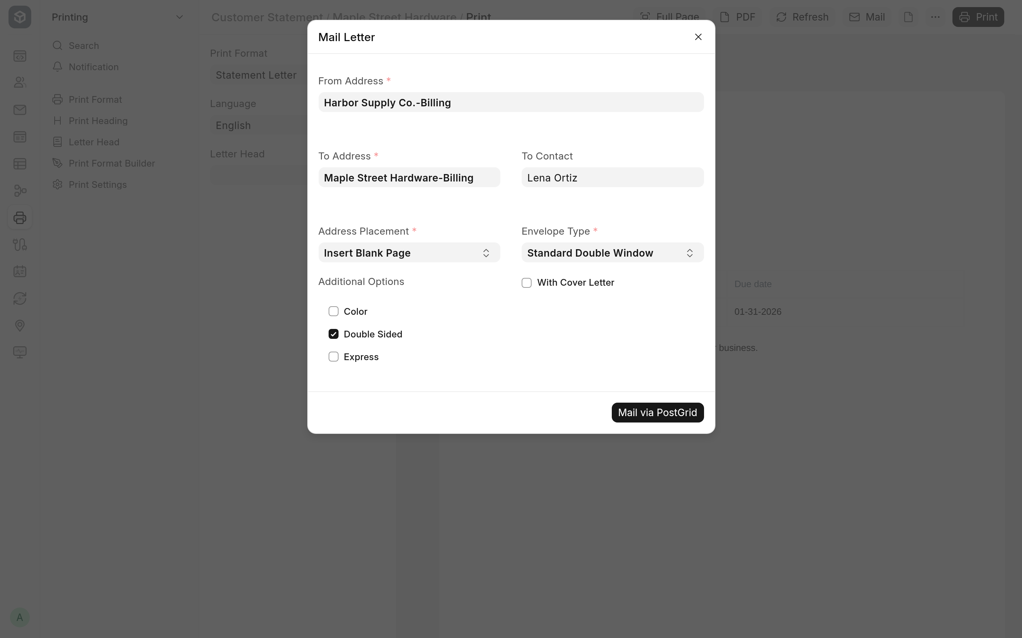
Task: Click the Mail toolbar button
Action: click(x=867, y=17)
